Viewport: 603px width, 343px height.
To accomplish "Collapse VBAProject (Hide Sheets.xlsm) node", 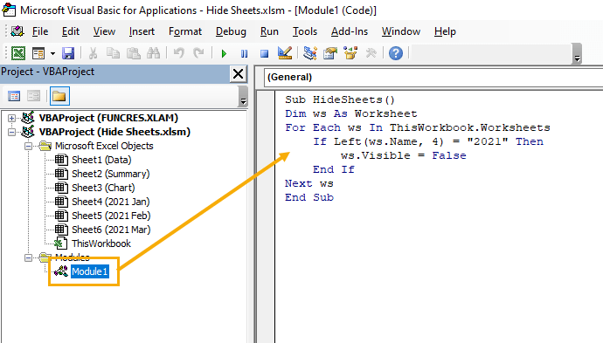I will point(12,132).
